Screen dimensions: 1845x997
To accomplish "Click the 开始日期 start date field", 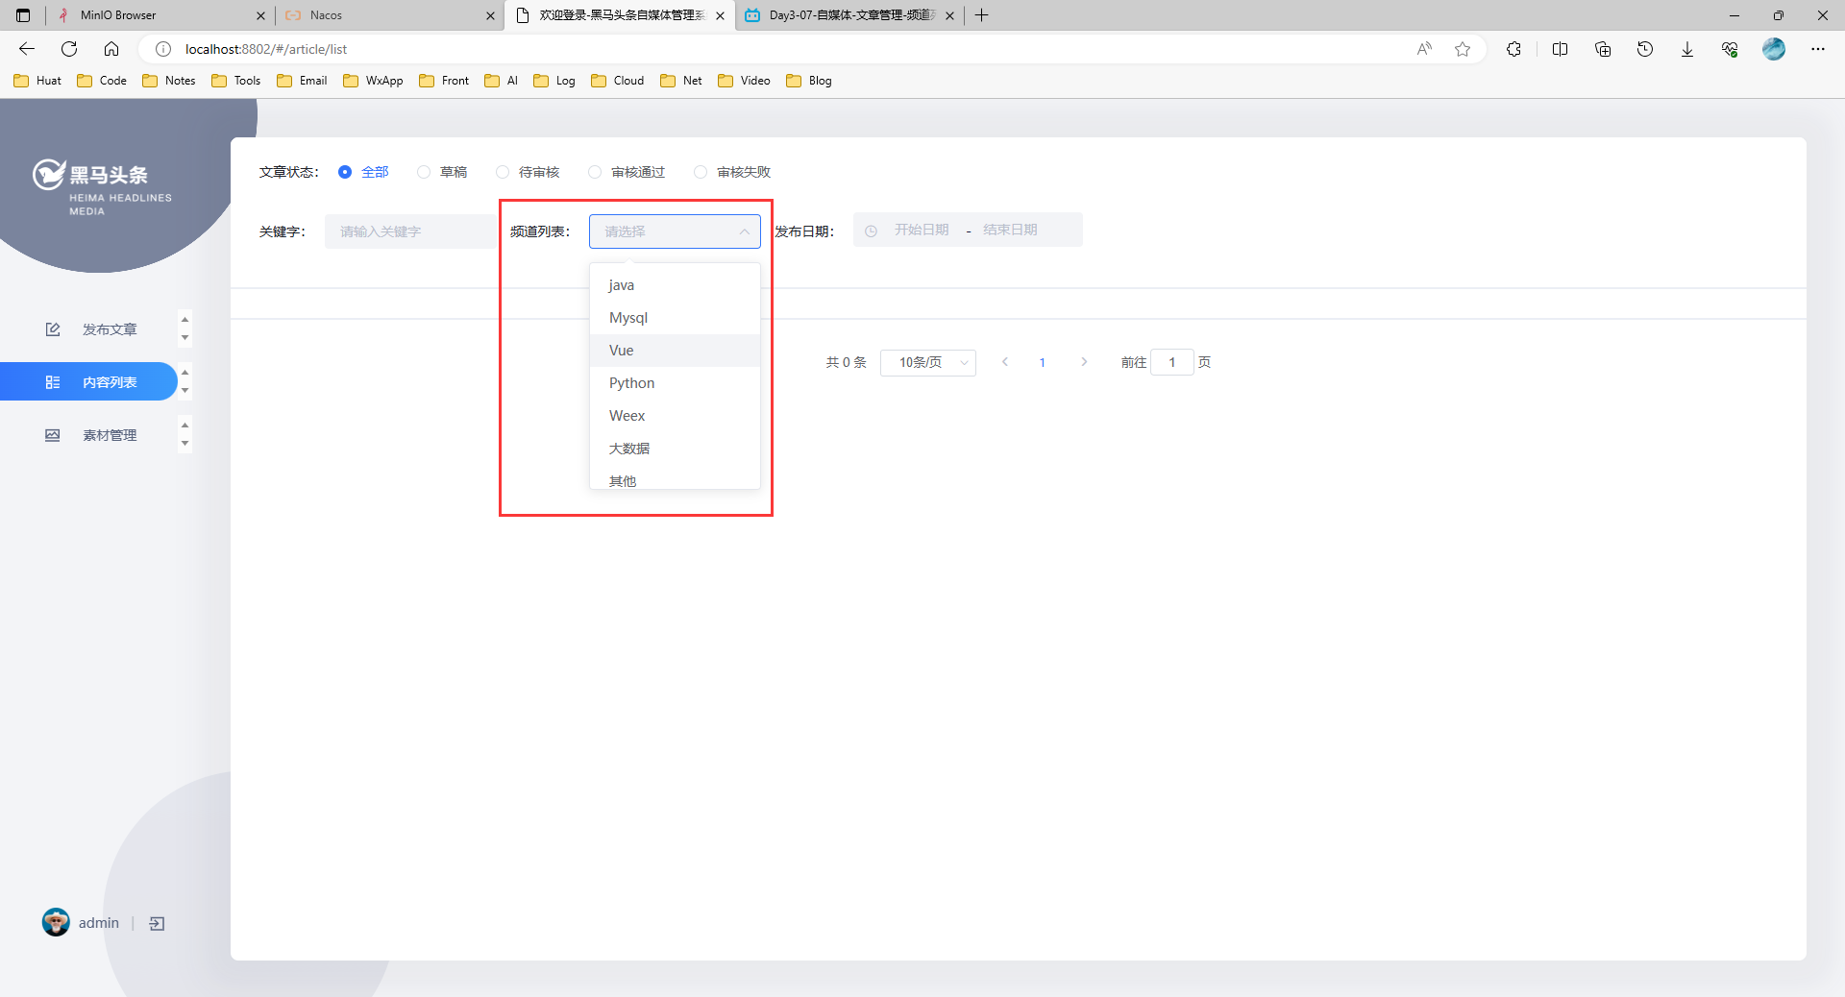I will pos(921,231).
